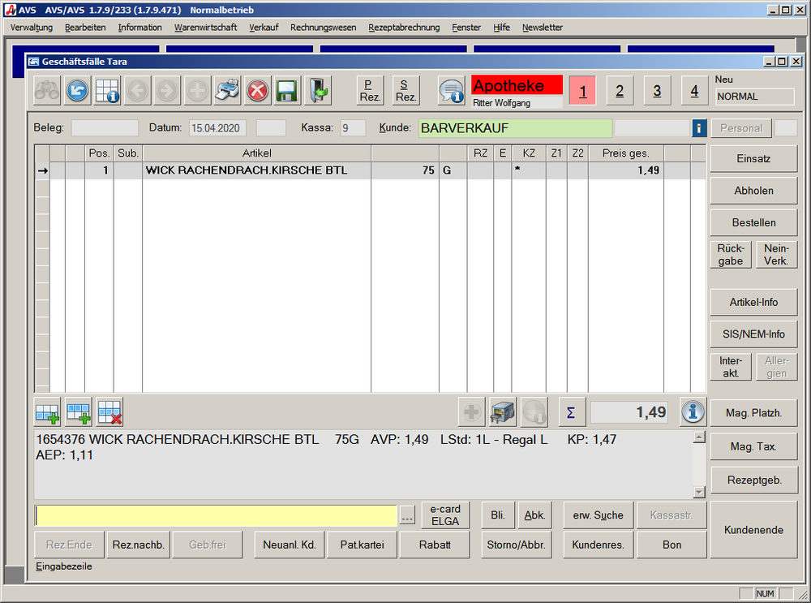Screen dimensions: 811x603
Task: Click the Rabatt button
Action: pyautogui.click(x=435, y=545)
